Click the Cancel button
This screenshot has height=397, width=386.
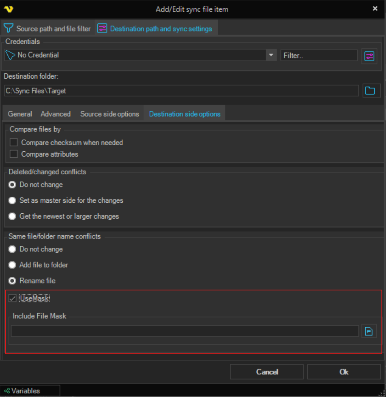coord(267,372)
